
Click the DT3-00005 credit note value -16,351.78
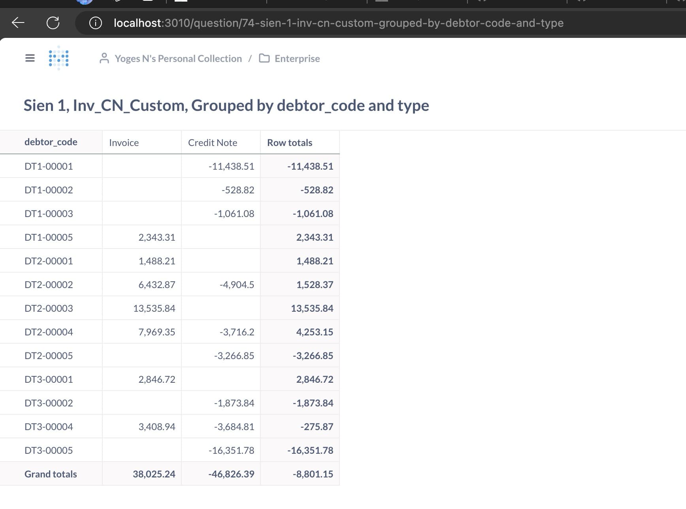pos(231,450)
